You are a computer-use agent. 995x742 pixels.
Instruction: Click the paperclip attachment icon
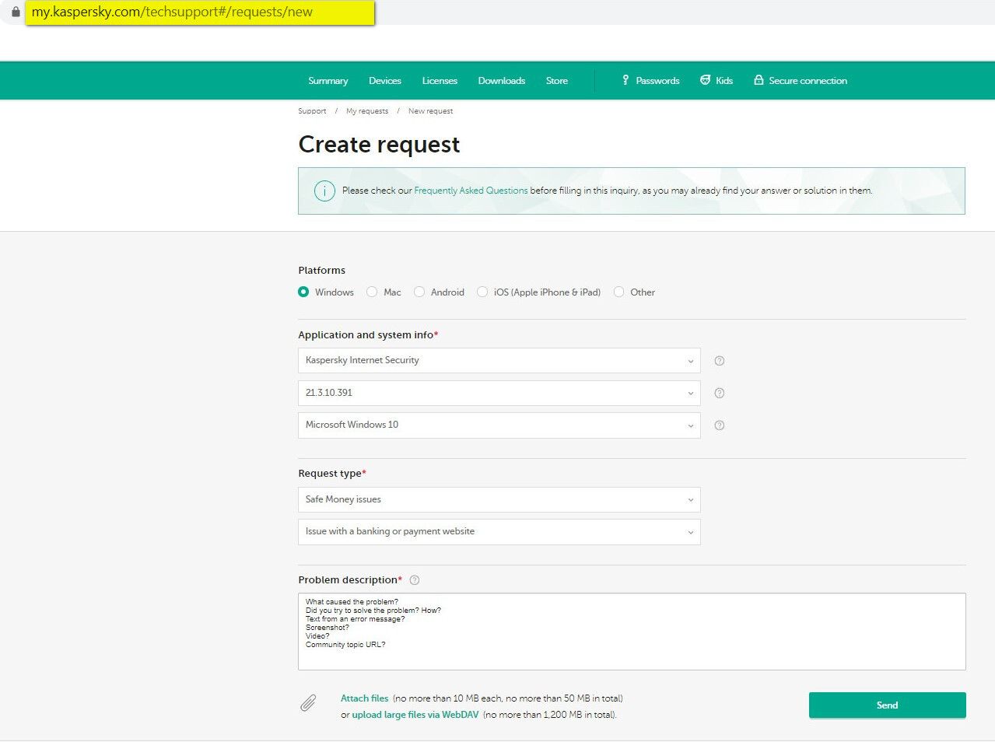pyautogui.click(x=309, y=703)
